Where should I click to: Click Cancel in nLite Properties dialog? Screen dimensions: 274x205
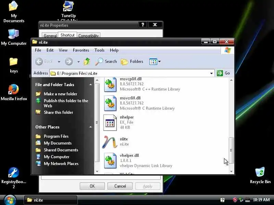click(x=120, y=186)
